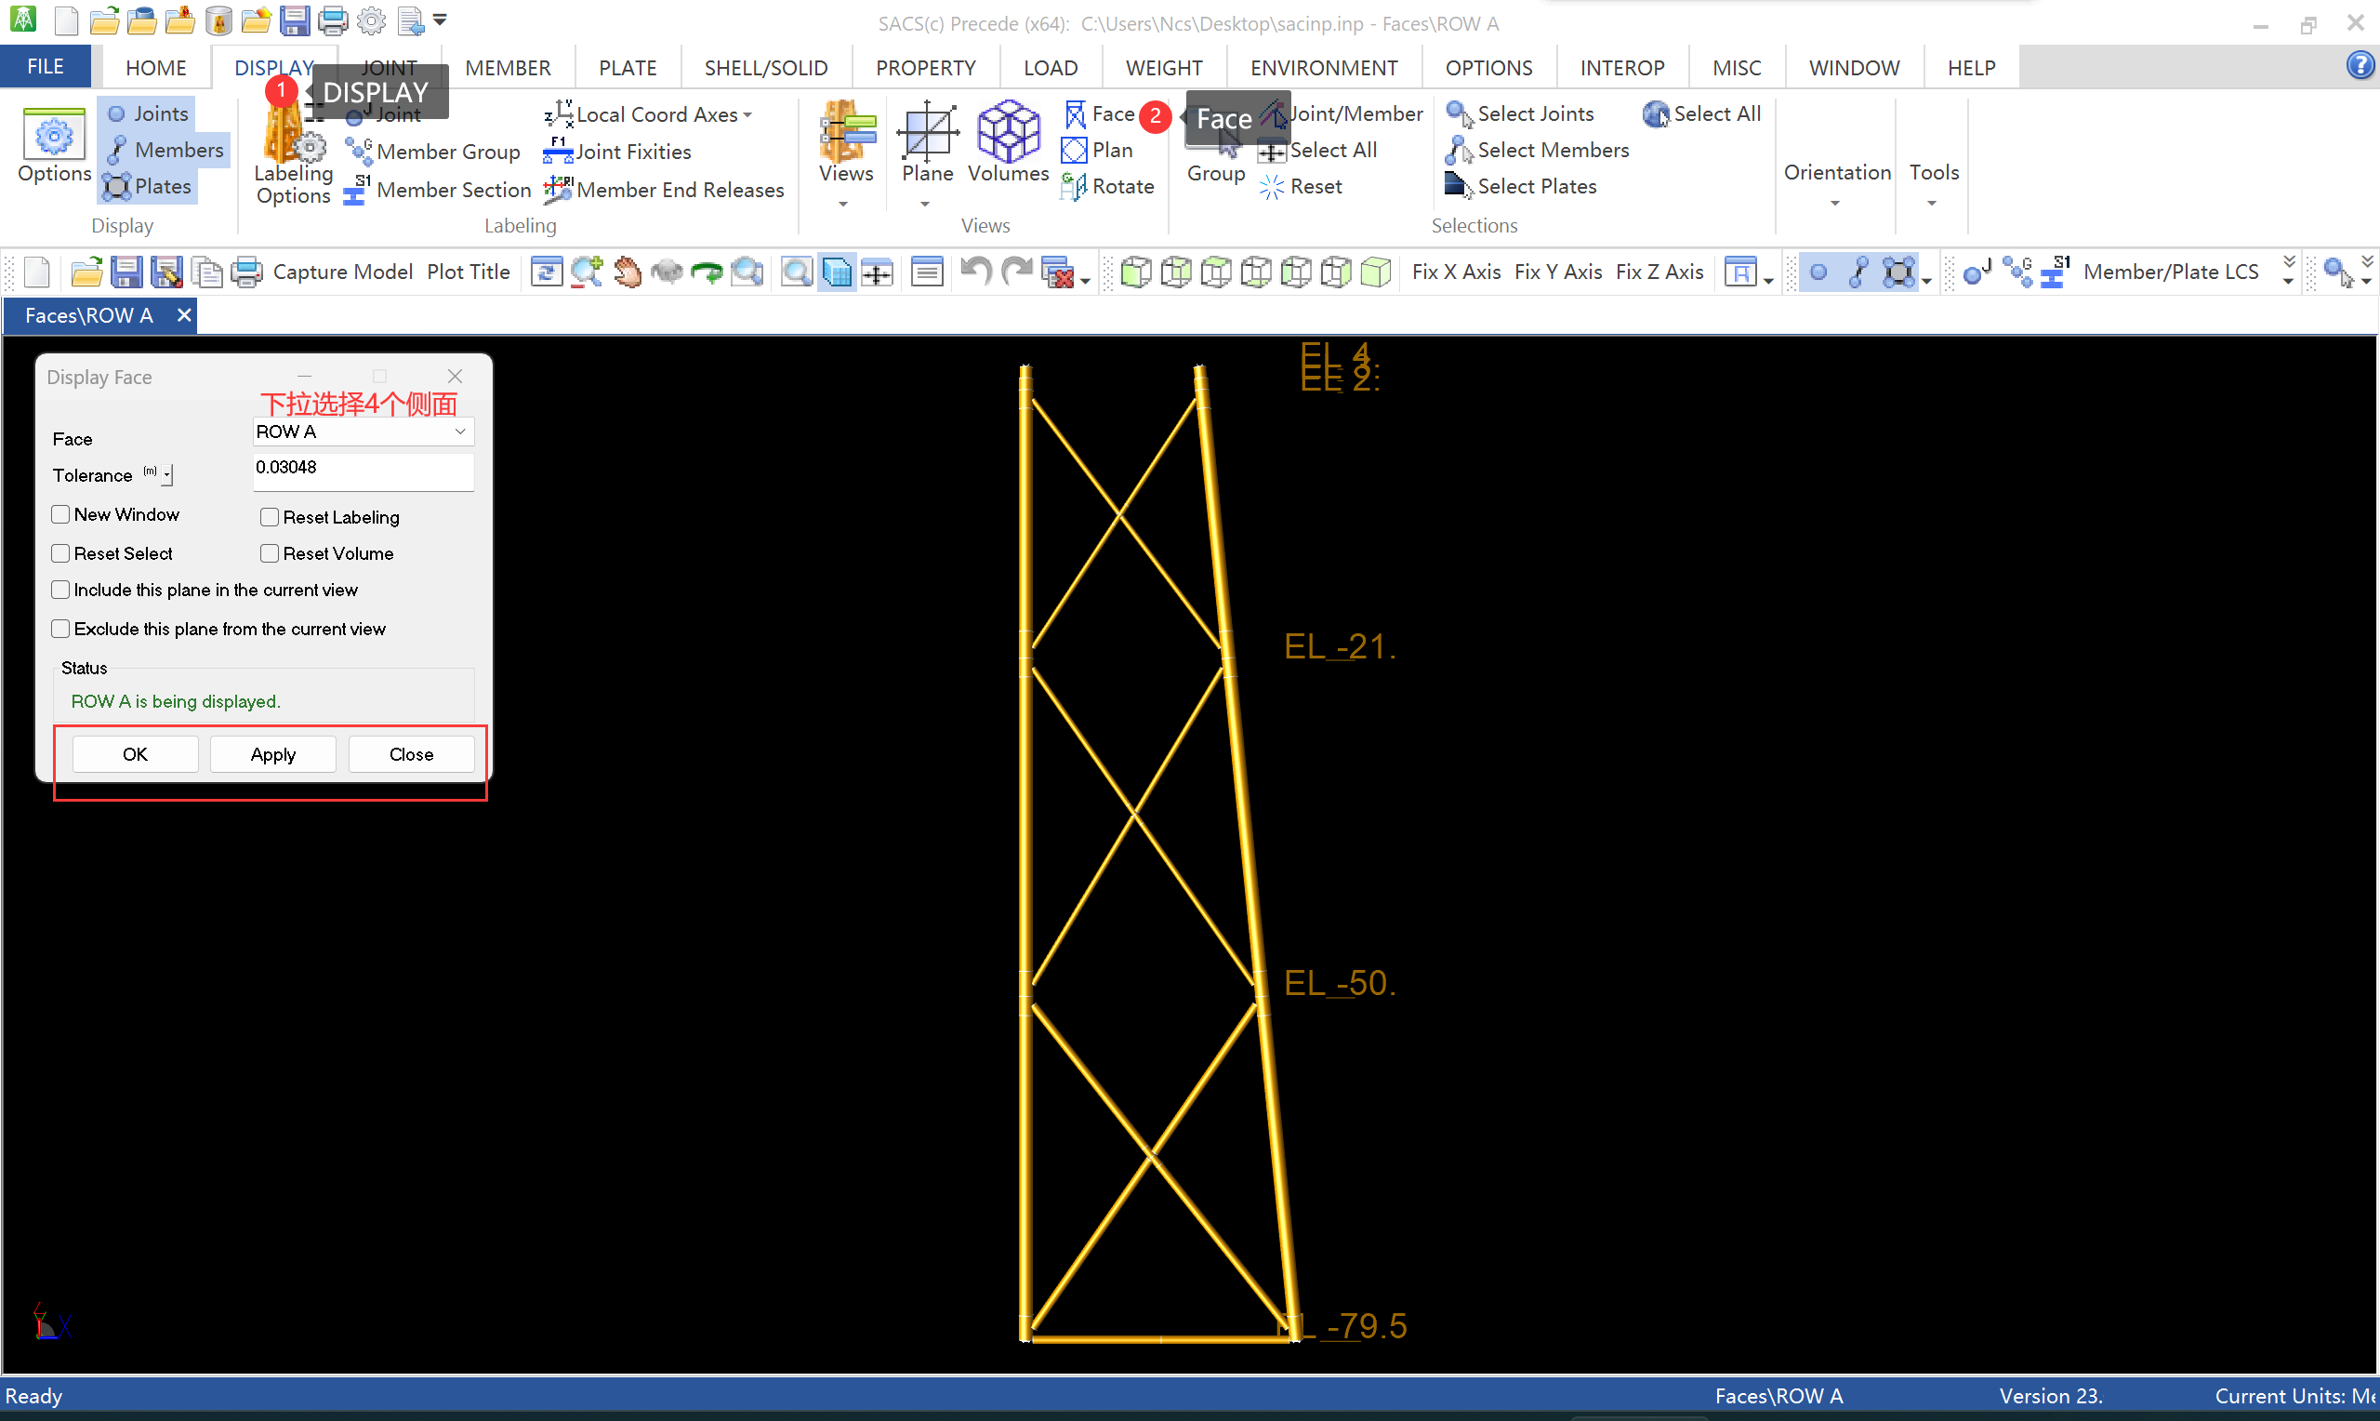Open the ENVIRONMENT ribbon tab
Viewport: 2380px width, 1421px height.
click(x=1324, y=68)
